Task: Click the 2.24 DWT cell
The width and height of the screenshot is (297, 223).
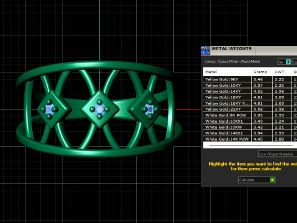Action: tap(282, 121)
